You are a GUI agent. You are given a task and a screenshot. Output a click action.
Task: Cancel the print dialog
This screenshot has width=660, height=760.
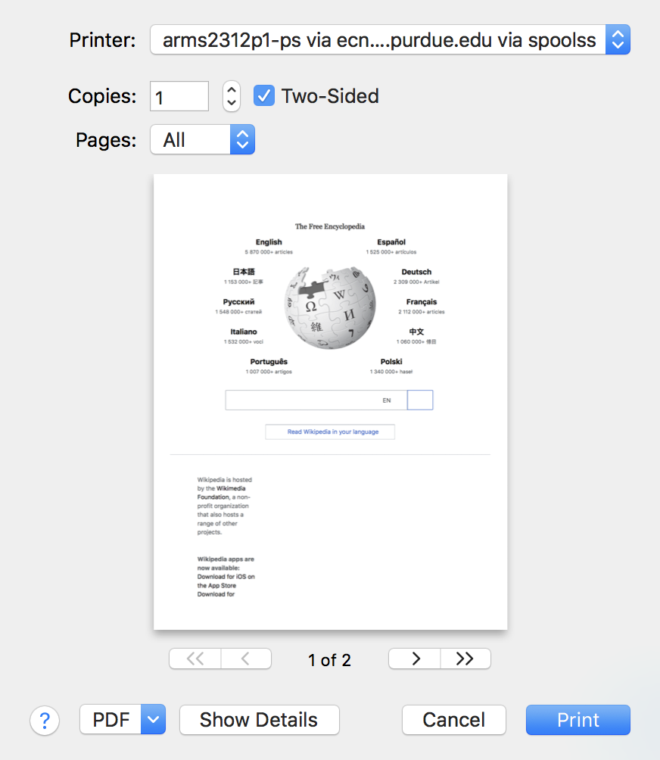point(453,720)
